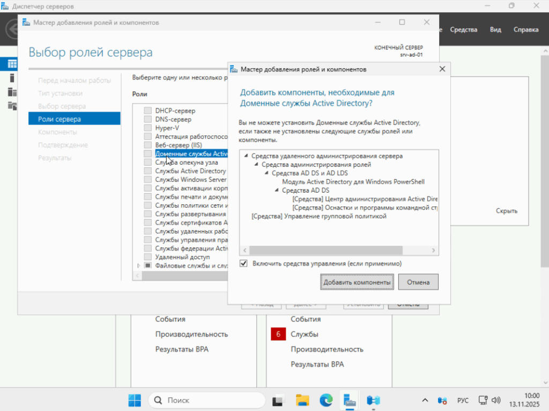Image resolution: width=549 pixels, height=411 pixels.
Task: Click Отмена in the components dialog
Action: (418, 282)
